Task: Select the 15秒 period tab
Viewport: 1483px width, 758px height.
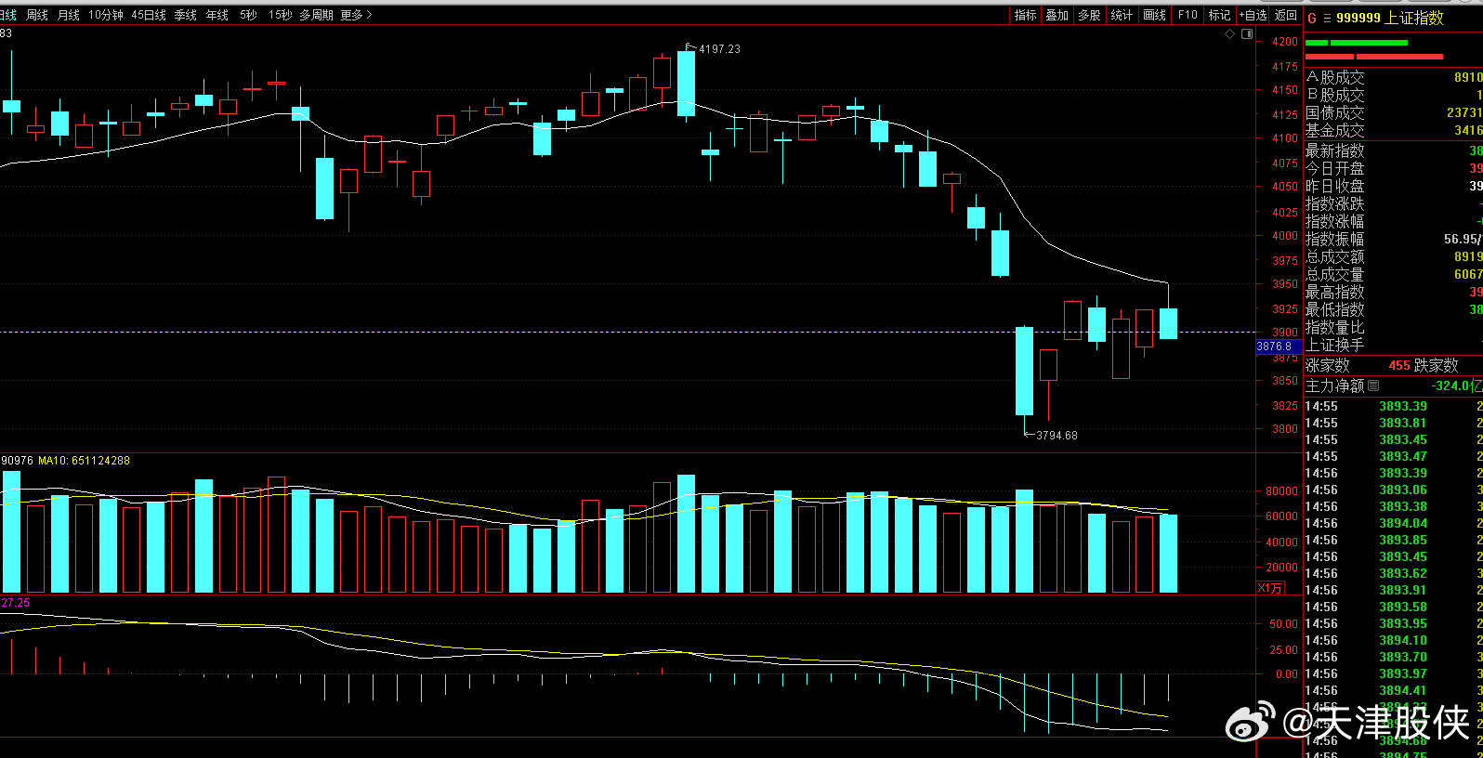Action: 280,15
